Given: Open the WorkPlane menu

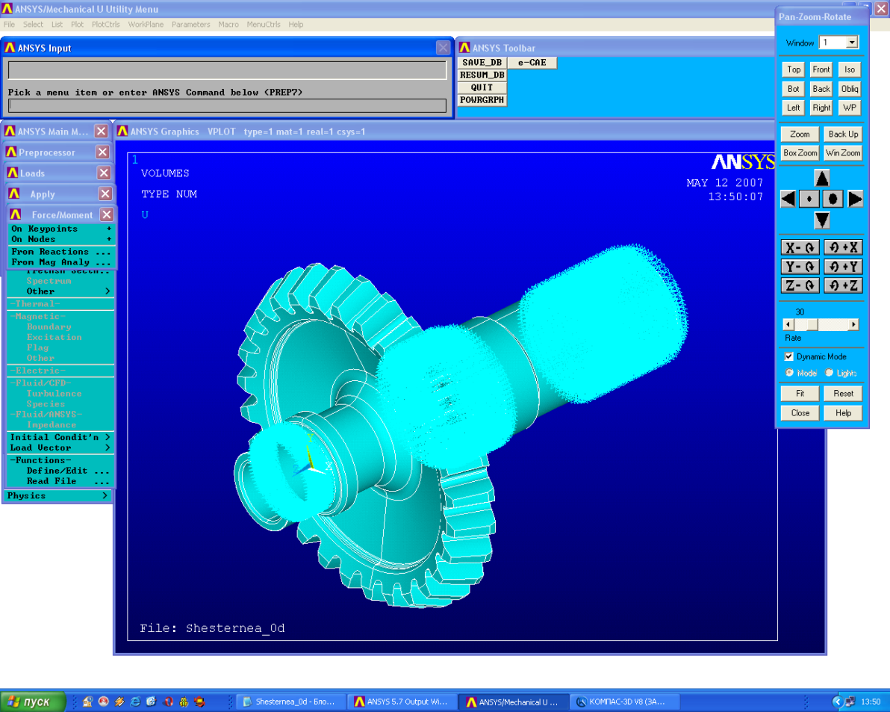Looking at the screenshot, I should coord(146,25).
